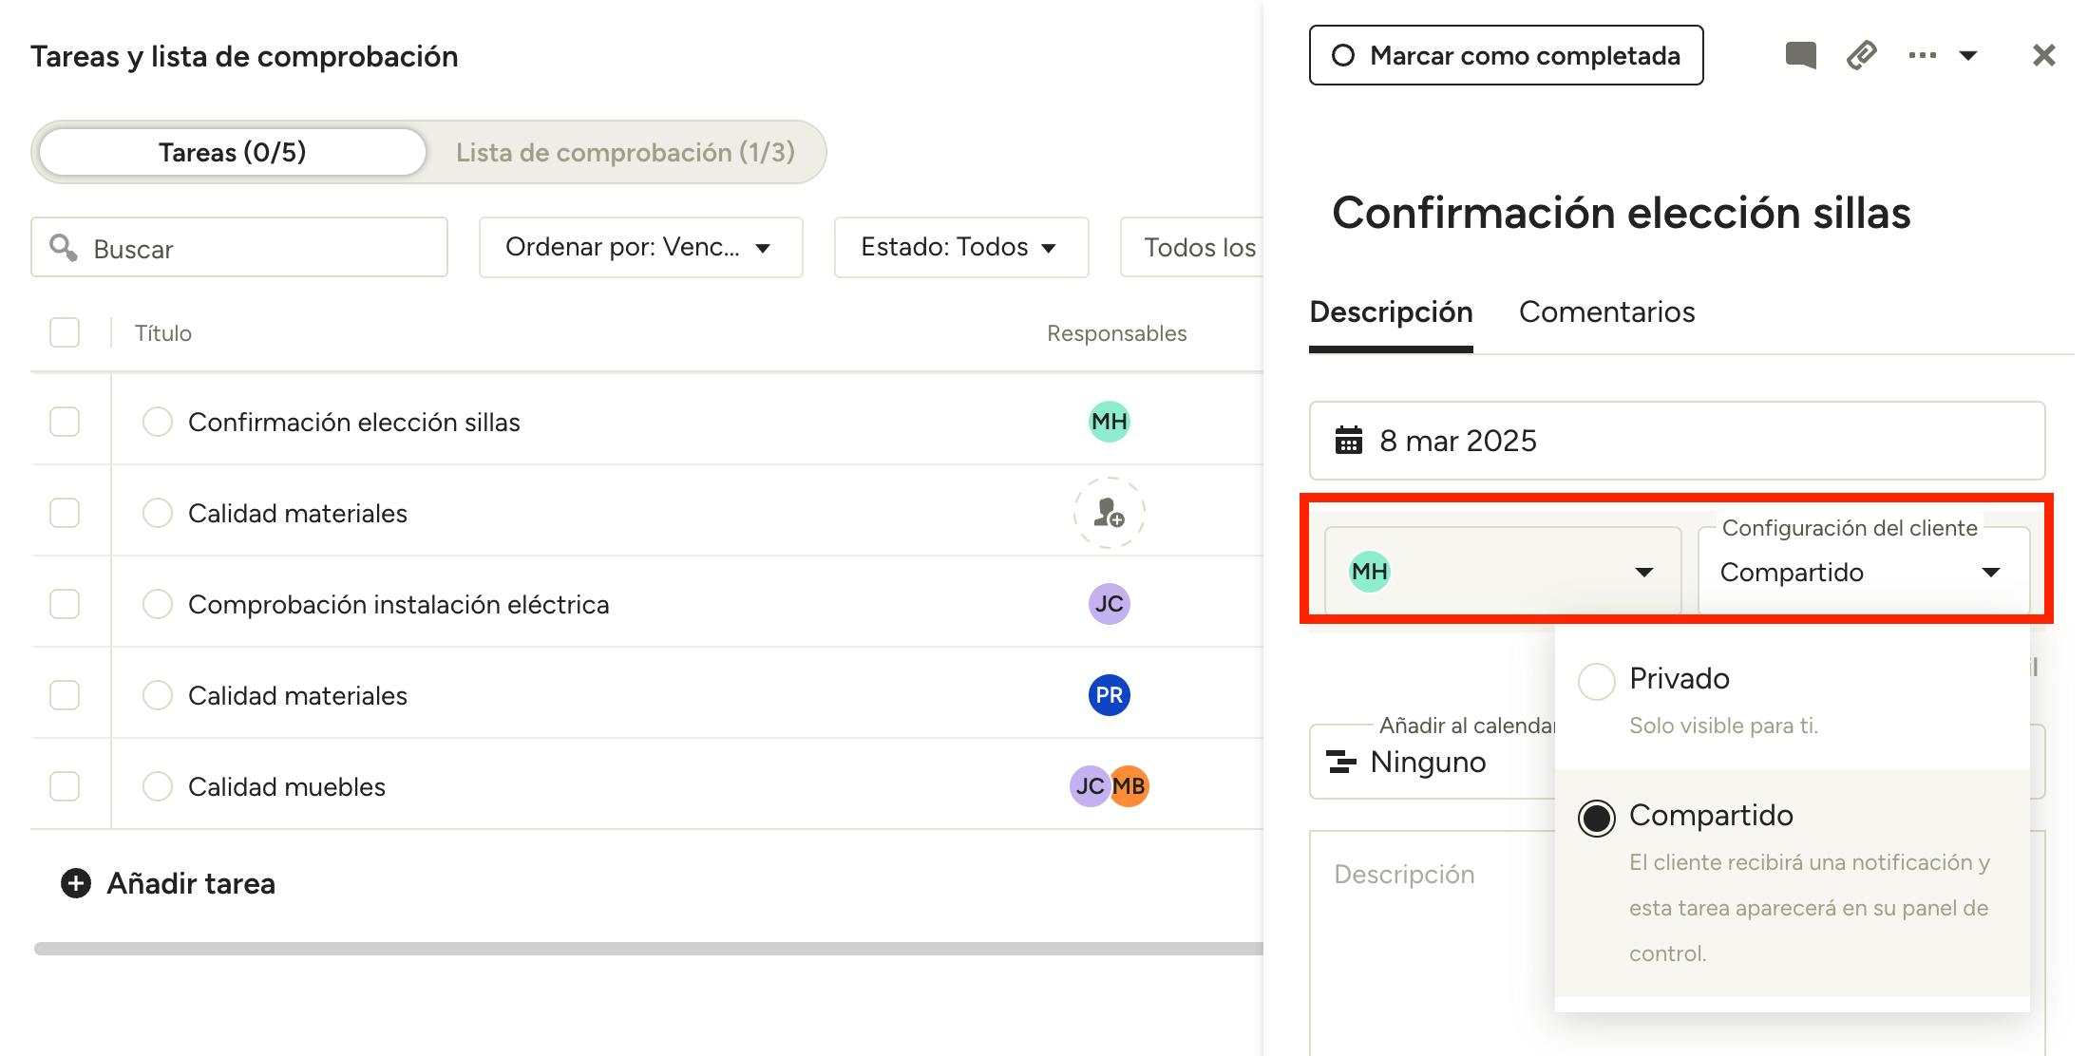Tick the checkbox for Comprobación instalación eléctrica

(x=65, y=604)
